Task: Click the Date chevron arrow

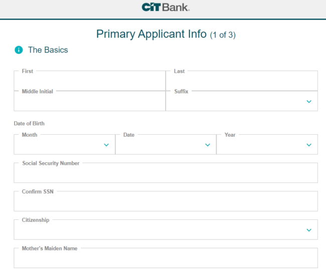Action: 208,145
